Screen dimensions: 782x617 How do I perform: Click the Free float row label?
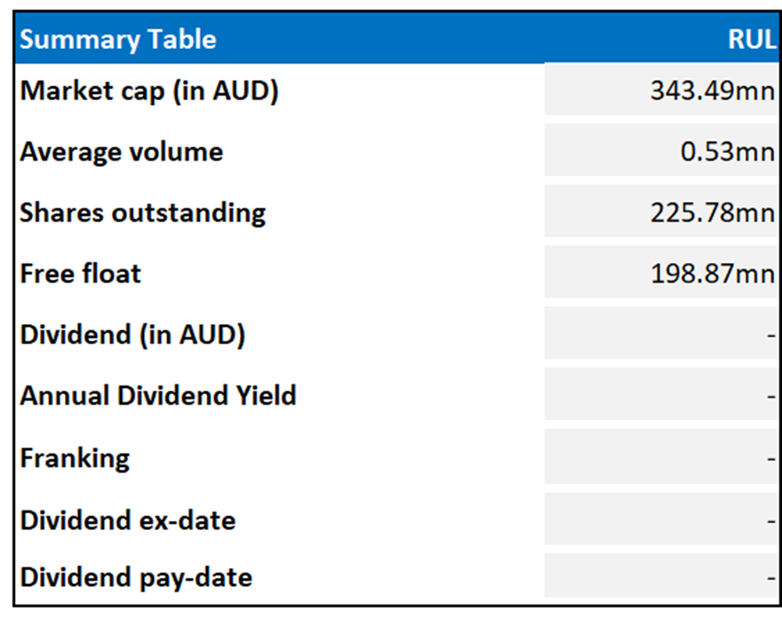[81, 273]
